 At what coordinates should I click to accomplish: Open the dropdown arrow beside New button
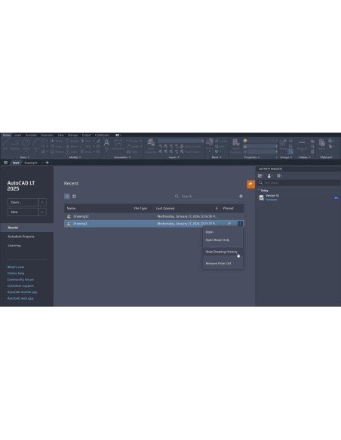pos(42,212)
